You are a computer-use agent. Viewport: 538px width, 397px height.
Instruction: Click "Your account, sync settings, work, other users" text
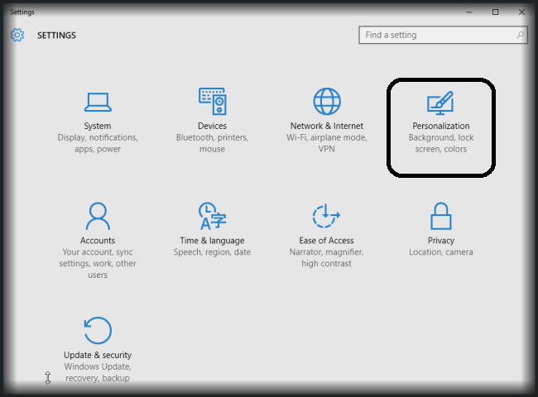[x=98, y=263]
